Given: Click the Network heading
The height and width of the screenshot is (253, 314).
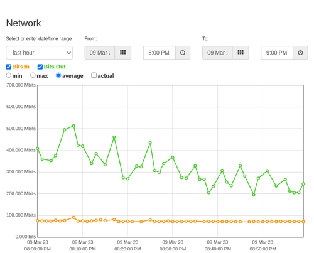Looking at the screenshot, I should [23, 23].
